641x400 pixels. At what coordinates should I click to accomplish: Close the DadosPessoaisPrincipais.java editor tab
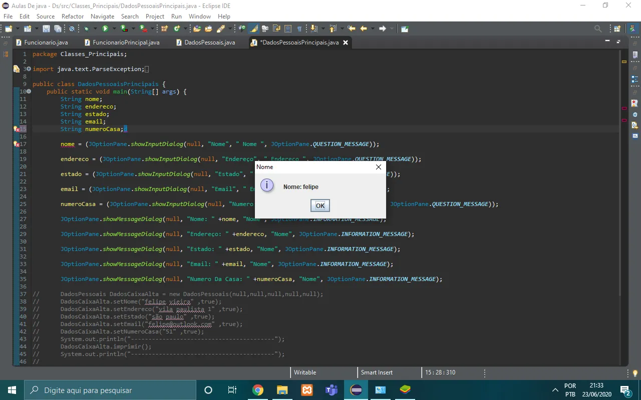click(x=345, y=42)
